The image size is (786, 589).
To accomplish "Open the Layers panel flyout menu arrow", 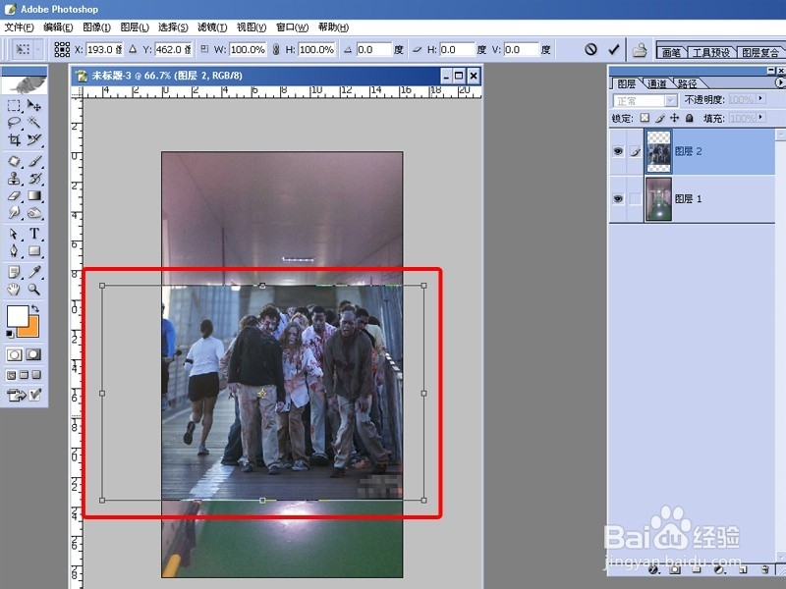I will pyautogui.click(x=780, y=82).
